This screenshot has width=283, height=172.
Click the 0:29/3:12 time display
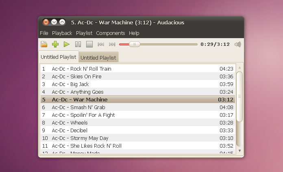click(215, 44)
